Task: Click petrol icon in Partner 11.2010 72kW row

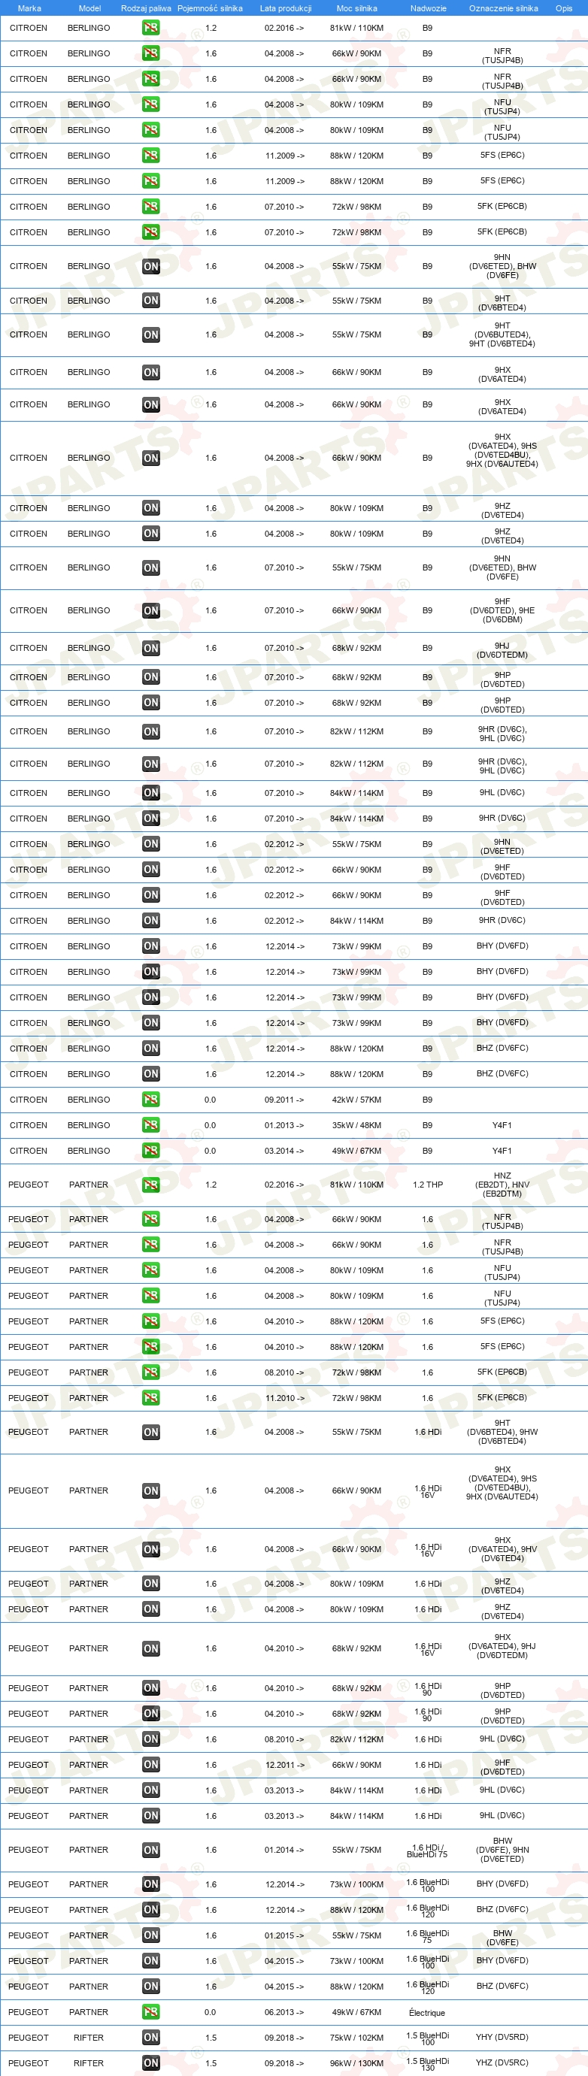Action: (151, 1398)
